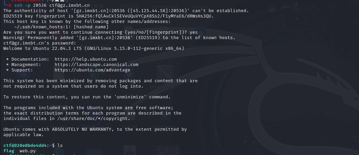
Task: Click the typed yes answer after fingerprint prompt
Action: [x=193, y=32]
